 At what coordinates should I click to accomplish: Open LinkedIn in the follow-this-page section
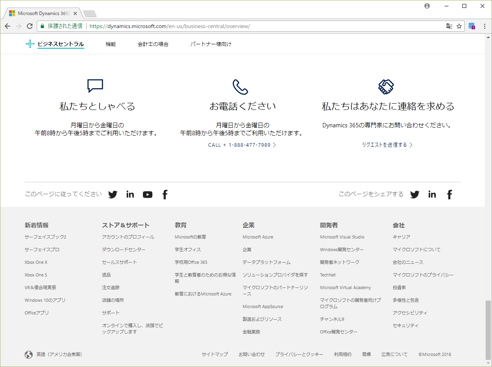point(130,194)
